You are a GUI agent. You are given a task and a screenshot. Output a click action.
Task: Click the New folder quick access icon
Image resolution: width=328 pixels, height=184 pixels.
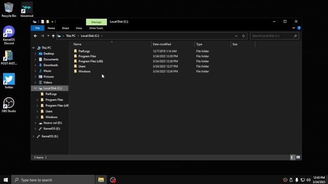point(48,21)
